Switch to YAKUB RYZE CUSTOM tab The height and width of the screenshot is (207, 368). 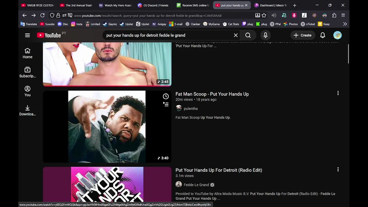point(38,5)
